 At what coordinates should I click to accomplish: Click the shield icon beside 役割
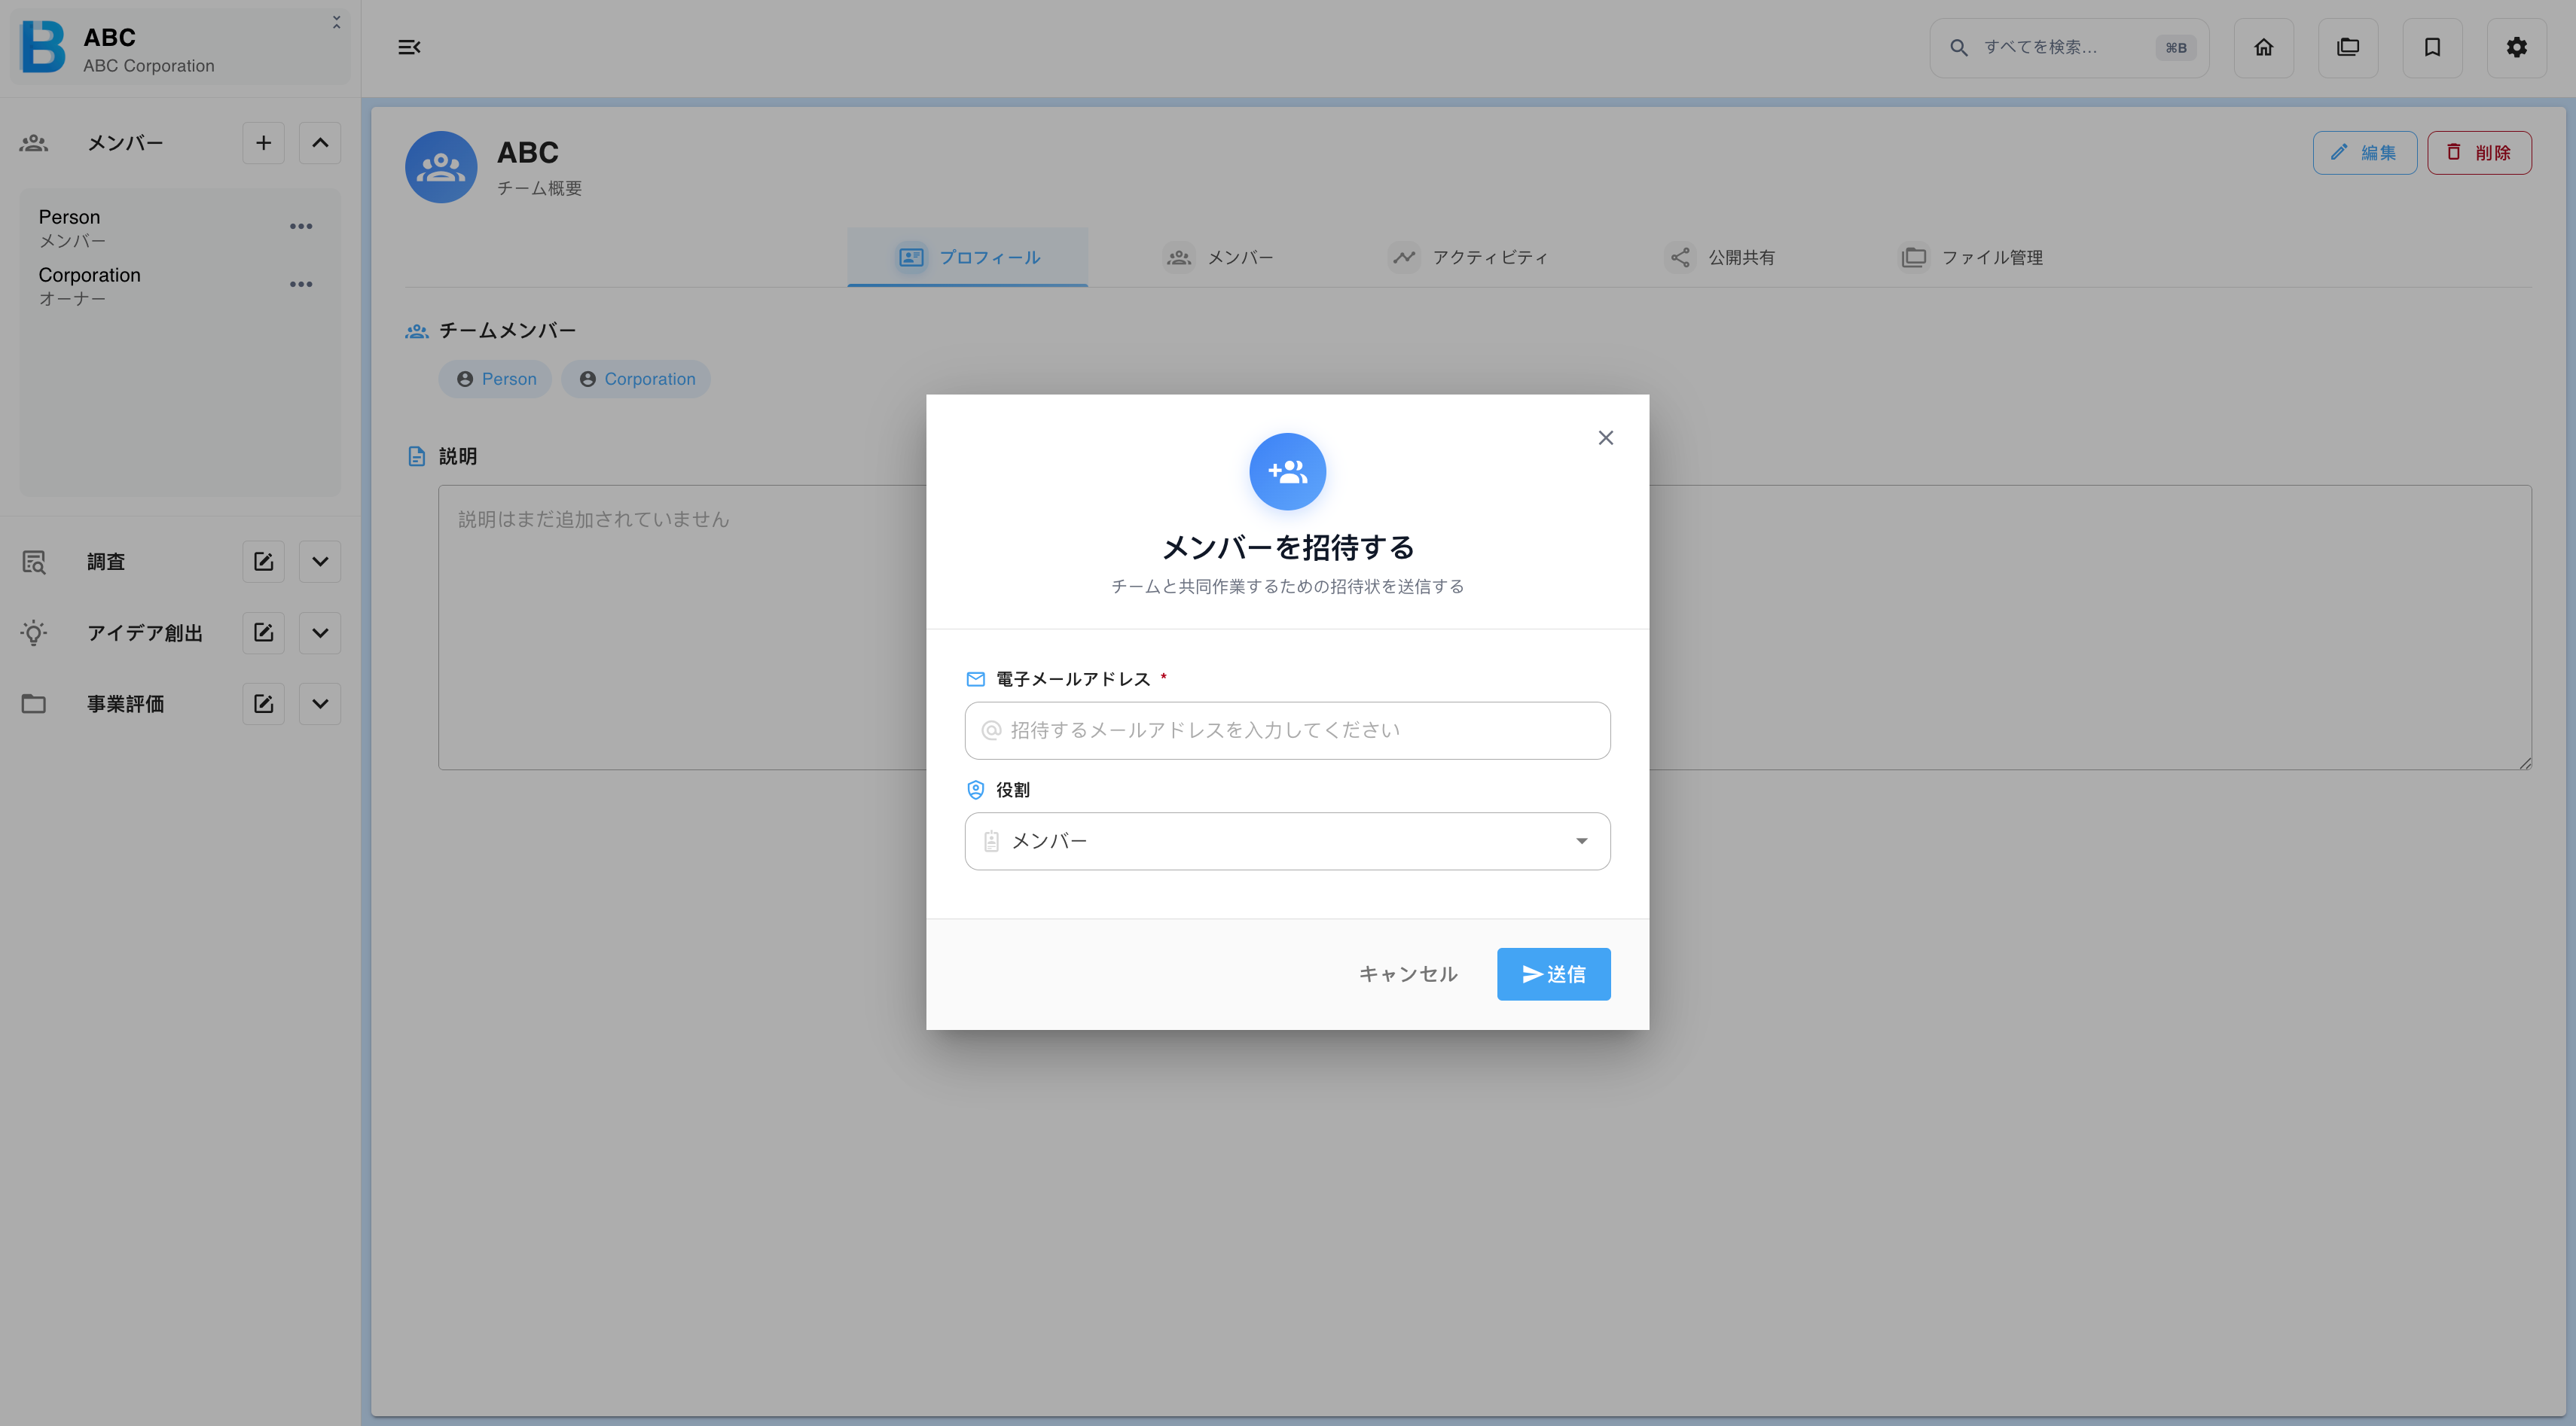975,791
